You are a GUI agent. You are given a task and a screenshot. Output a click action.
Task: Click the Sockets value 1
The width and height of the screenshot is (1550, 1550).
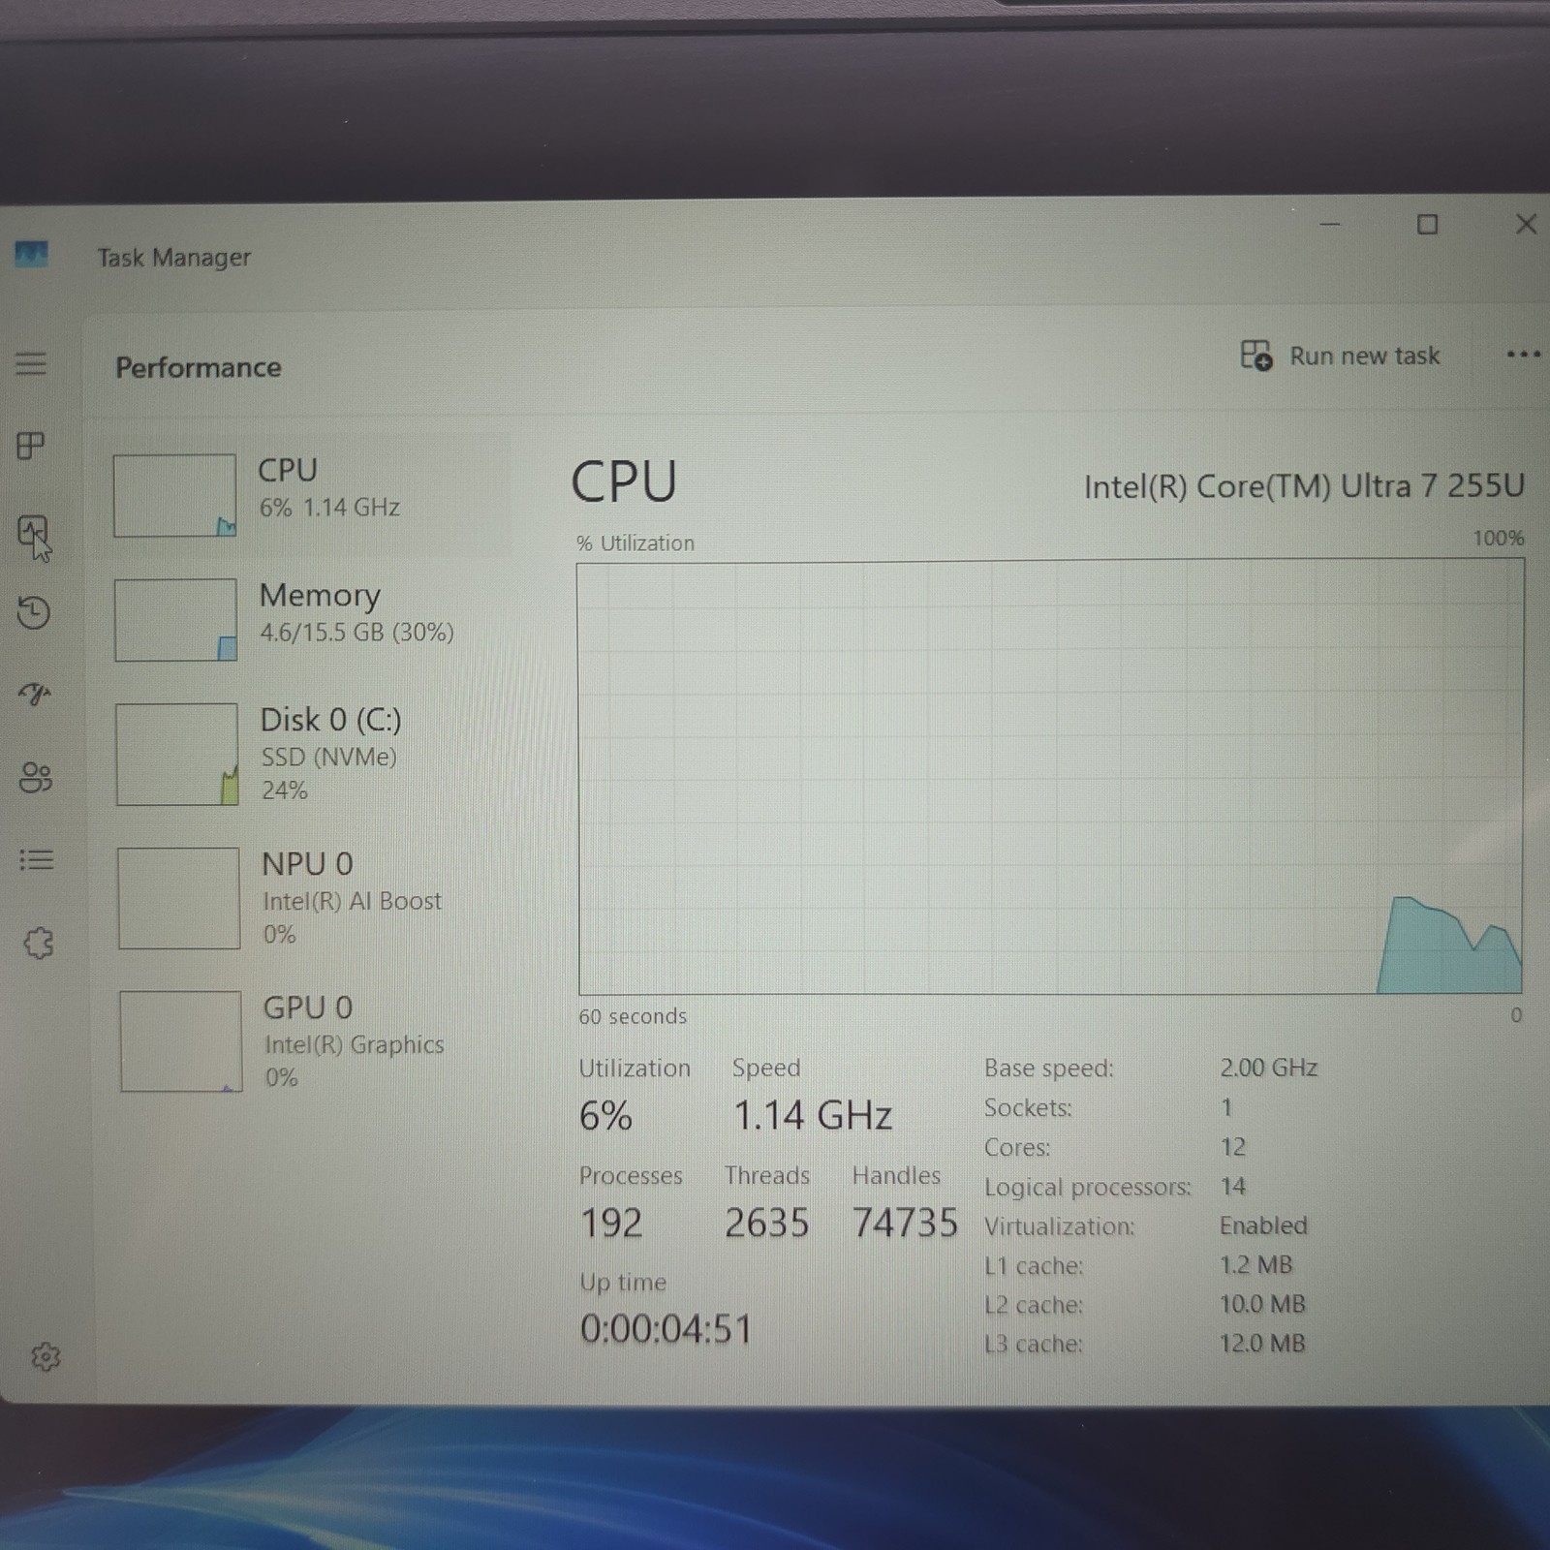click(x=1226, y=1107)
